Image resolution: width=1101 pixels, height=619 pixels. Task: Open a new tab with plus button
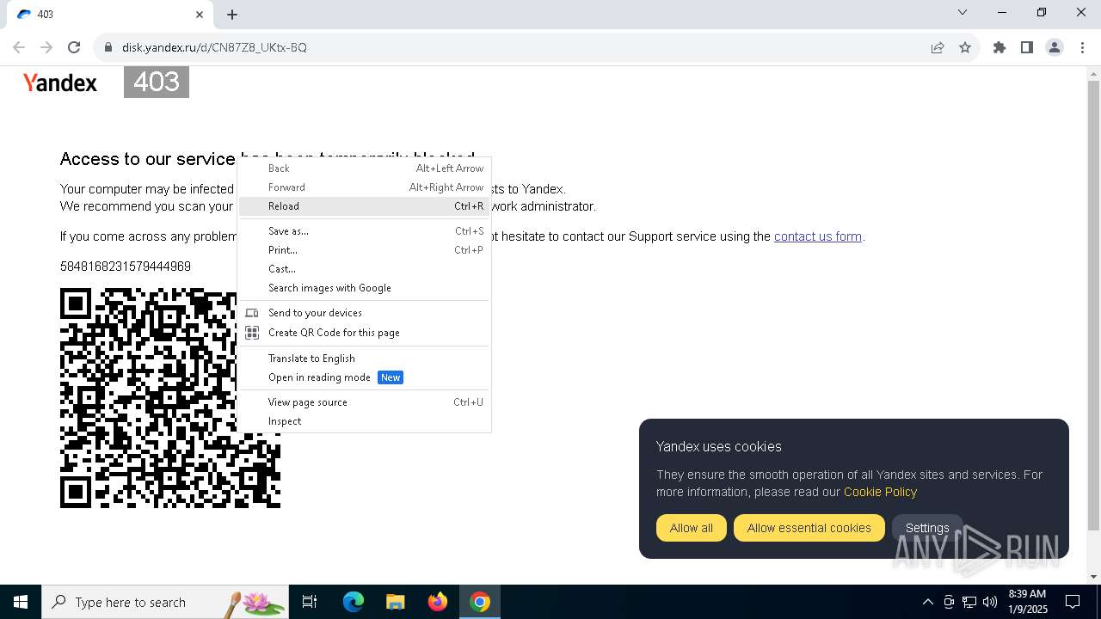(232, 15)
